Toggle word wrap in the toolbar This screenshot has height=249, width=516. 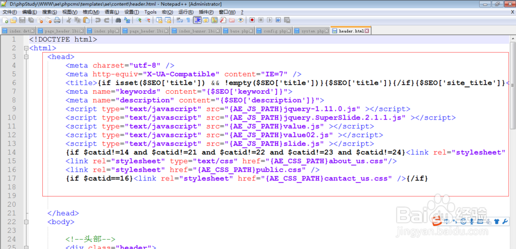pos(180,20)
